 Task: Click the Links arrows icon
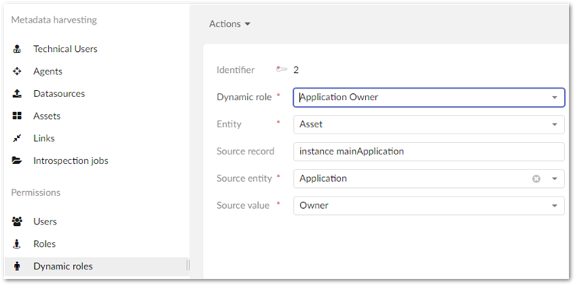(17, 138)
